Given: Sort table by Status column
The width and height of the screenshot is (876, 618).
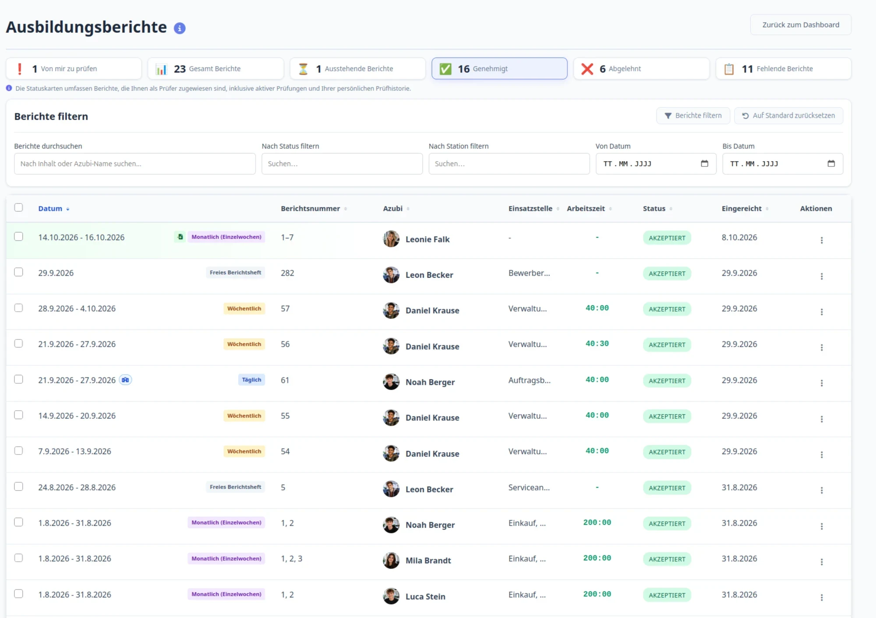Looking at the screenshot, I should pos(657,209).
